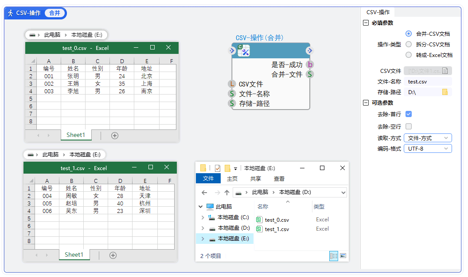Click the CSV tool icon on the node

tap(244, 51)
